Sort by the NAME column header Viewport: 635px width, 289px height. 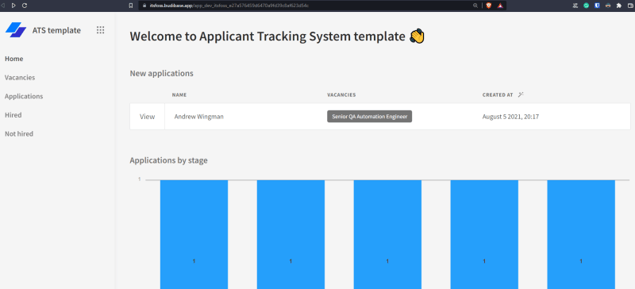pyautogui.click(x=179, y=94)
